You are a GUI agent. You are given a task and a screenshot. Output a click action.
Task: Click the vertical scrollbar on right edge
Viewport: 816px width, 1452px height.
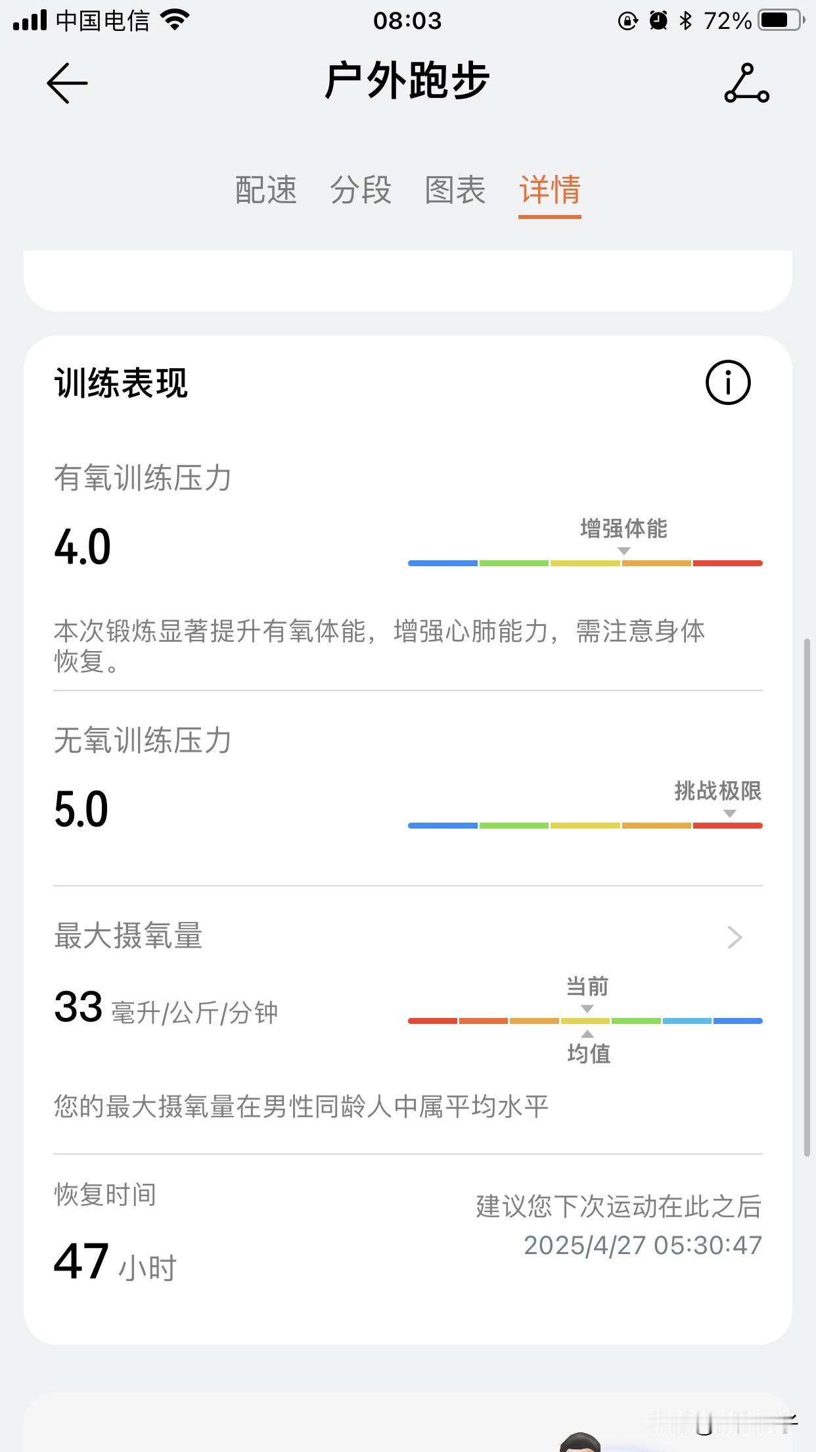(807, 897)
